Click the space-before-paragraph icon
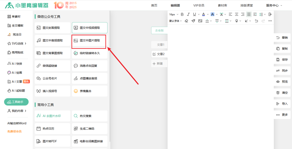The width and height of the screenshot is (292, 149). click(x=207, y=21)
